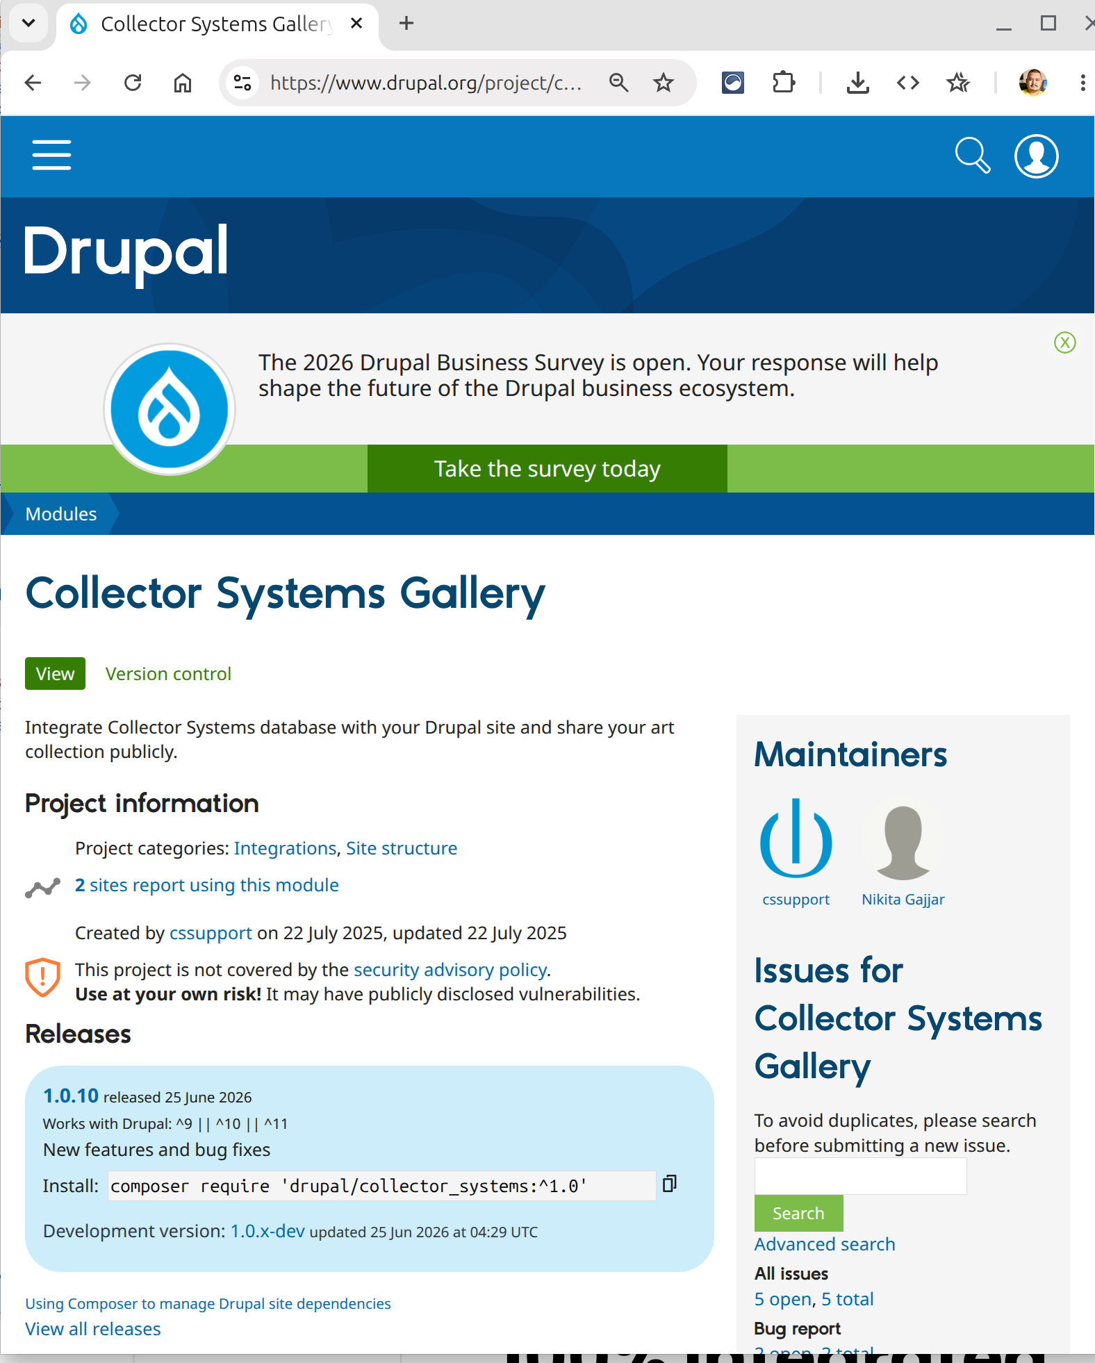
Task: Click Take the survey today button
Action: [547, 469]
